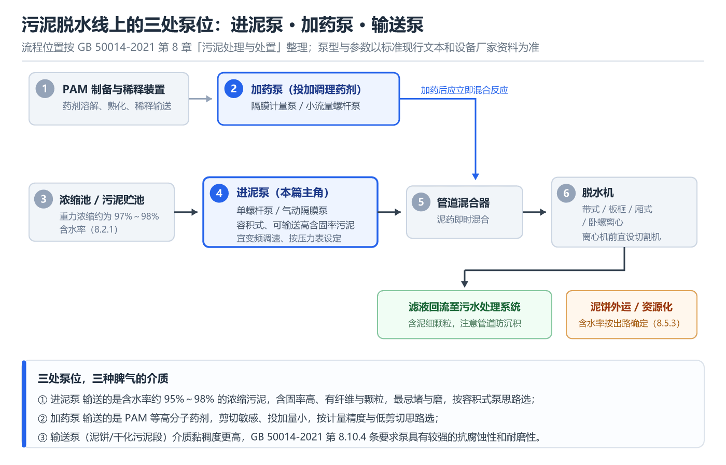The width and height of the screenshot is (726, 465).
Task: Click the 脱水机 heading
Action: (597, 193)
